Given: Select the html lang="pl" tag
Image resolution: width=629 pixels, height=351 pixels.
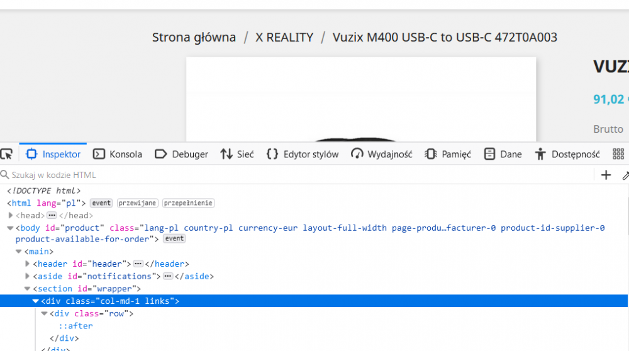Looking at the screenshot, I should 46,203.
